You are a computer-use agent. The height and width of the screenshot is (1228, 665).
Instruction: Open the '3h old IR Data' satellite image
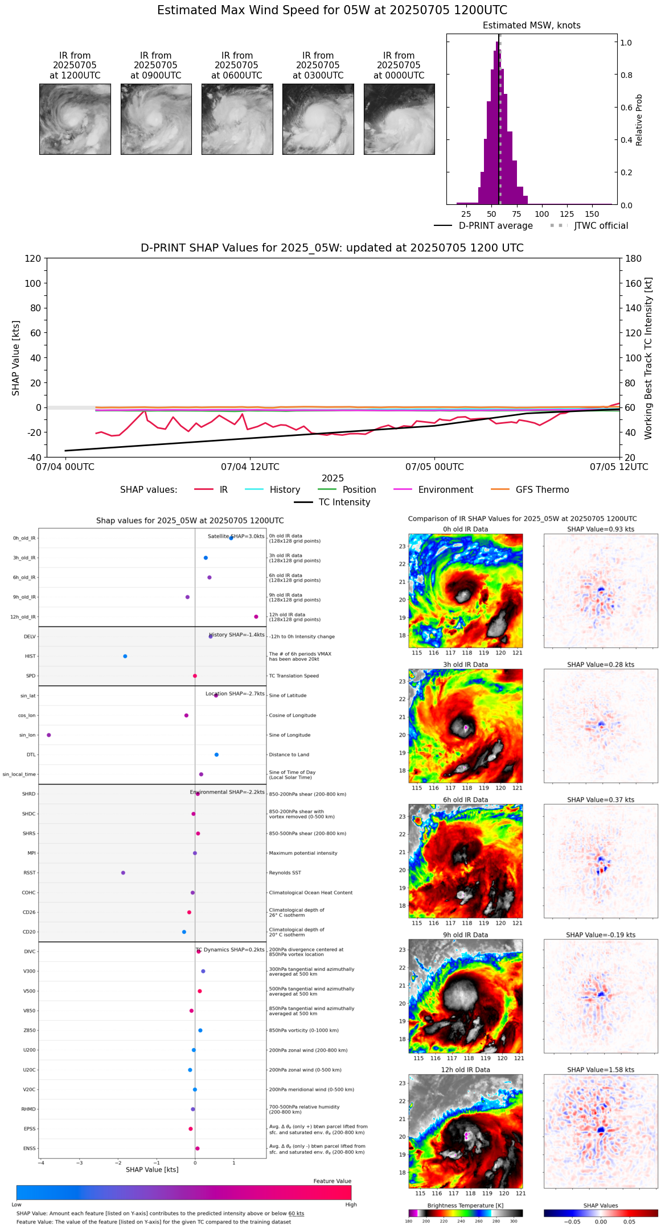(466, 726)
